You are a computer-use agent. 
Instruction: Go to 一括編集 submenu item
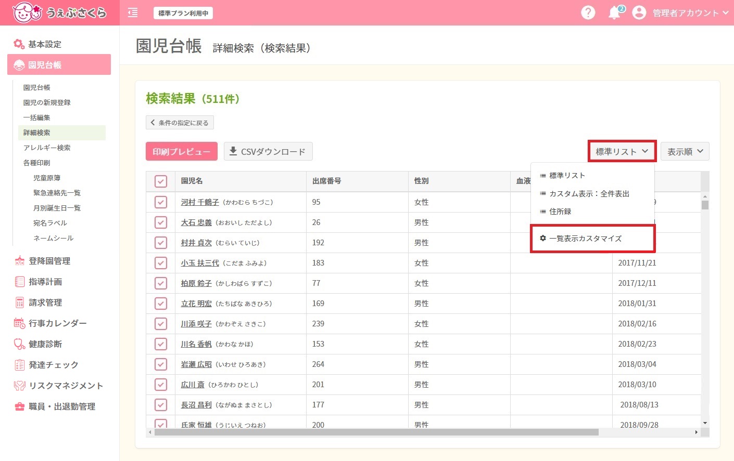pyautogui.click(x=36, y=118)
